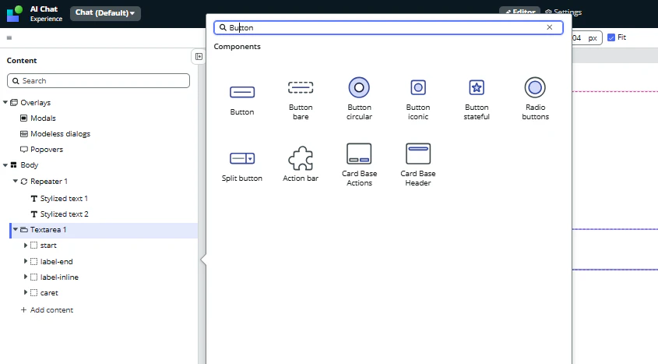Viewport: 658px width, 364px height.
Task: Collapse the Overlays tree node
Action: [5, 102]
